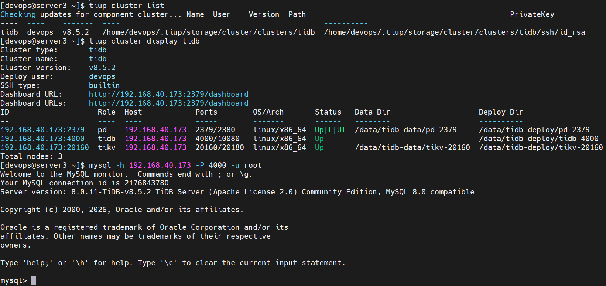The width and height of the screenshot is (606, 286).
Task: Click the 'tiup cluster list' command text
Action: pyautogui.click(x=127, y=6)
